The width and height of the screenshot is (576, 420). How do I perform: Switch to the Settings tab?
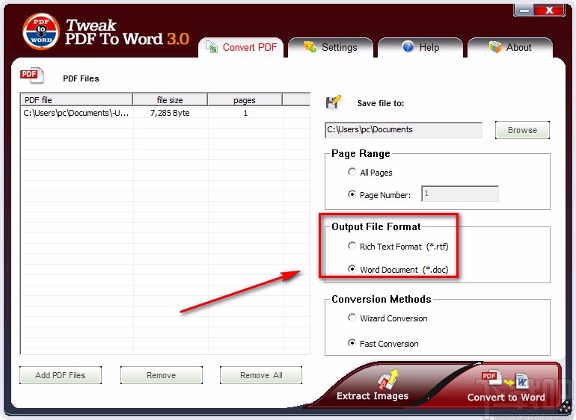click(331, 47)
